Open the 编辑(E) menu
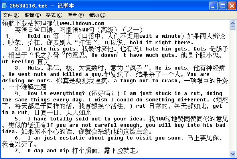 click(x=33, y=15)
